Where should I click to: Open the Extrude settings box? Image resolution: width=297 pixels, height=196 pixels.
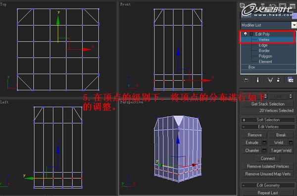point(264,143)
